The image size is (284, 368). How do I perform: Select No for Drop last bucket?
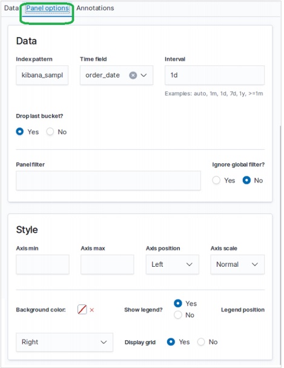pos(50,132)
